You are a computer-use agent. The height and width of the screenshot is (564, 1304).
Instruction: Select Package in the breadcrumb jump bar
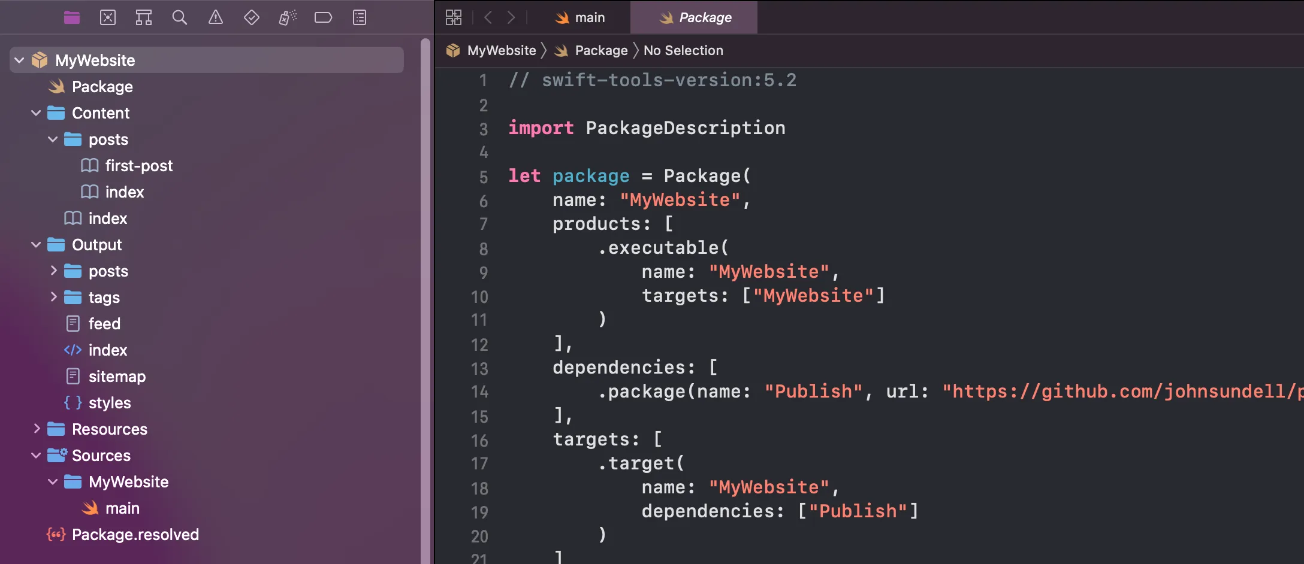click(x=600, y=50)
